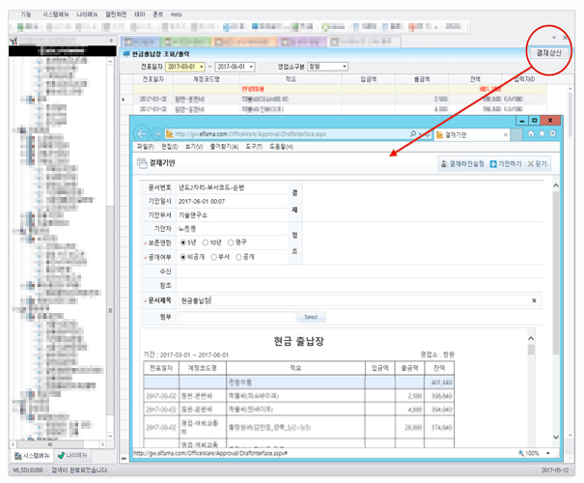Viewport: 584px width, 483px height.
Task: Click the 입금액 column header in main grid
Action: 369,79
